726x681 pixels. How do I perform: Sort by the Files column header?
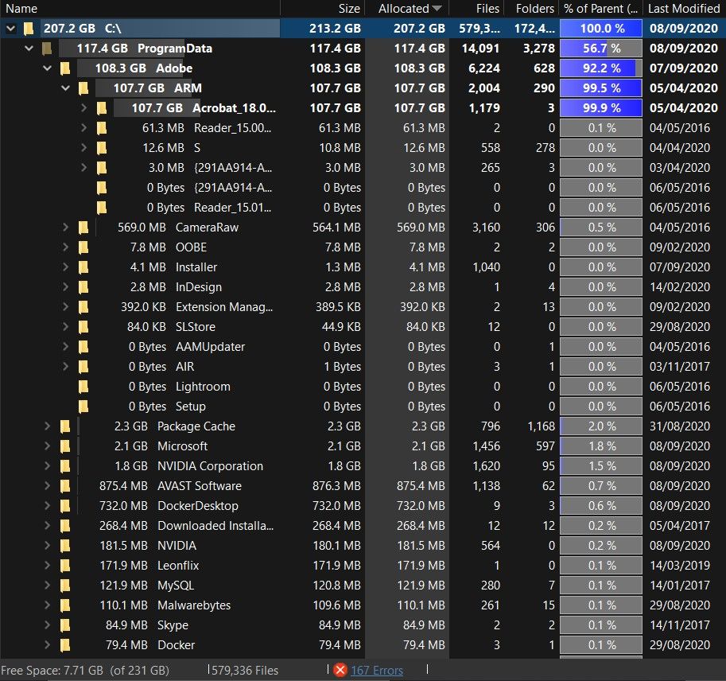coord(476,8)
